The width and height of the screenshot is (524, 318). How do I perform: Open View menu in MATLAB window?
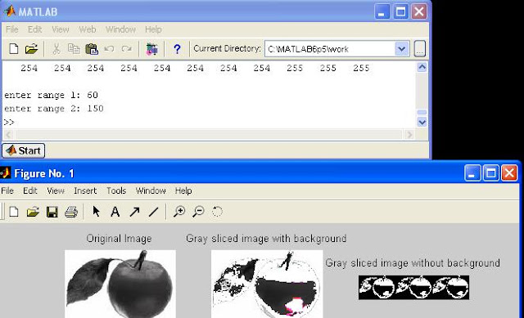point(60,29)
